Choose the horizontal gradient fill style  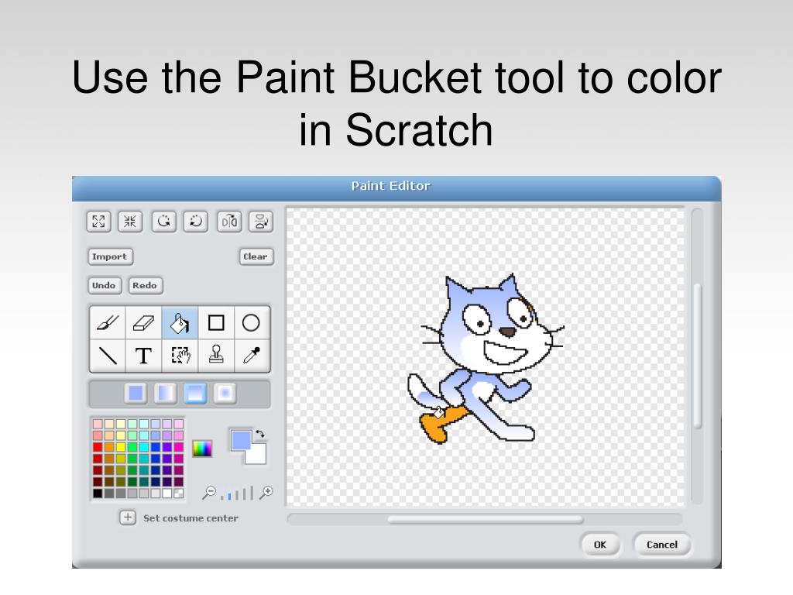click(165, 393)
